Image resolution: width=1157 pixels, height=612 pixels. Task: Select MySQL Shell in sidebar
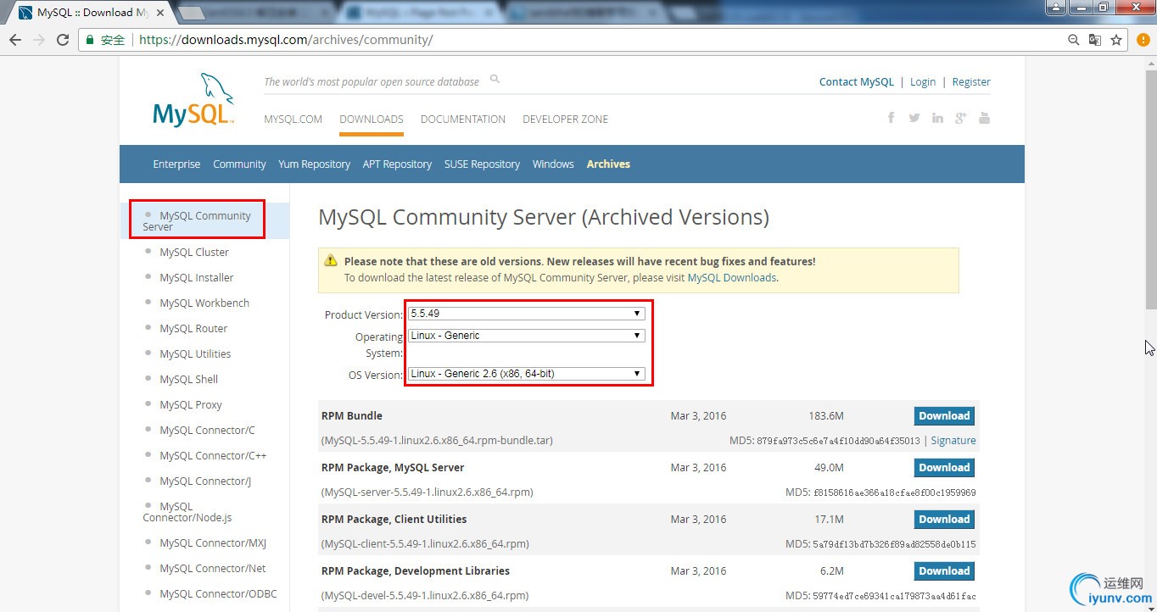[x=189, y=380]
